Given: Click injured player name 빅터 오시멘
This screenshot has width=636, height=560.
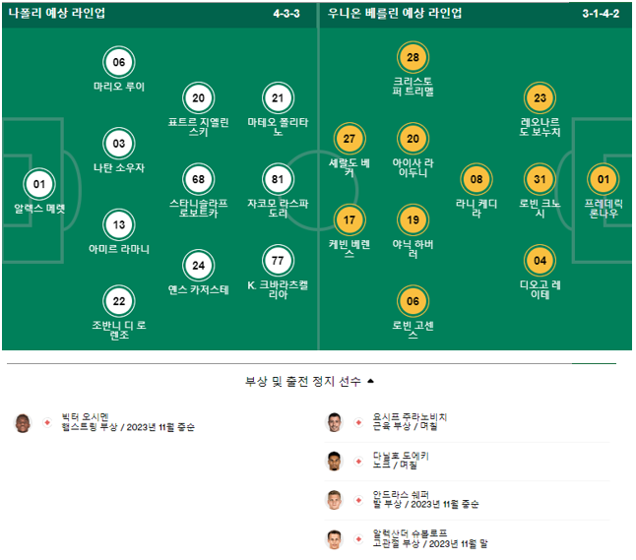Looking at the screenshot, I should tap(86, 417).
